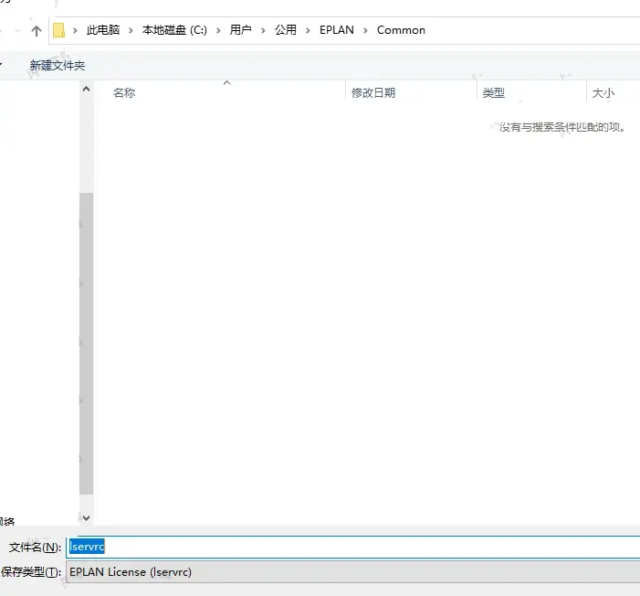Jump to 用户 folder breadcrumb
640x596 pixels.
pyautogui.click(x=240, y=30)
